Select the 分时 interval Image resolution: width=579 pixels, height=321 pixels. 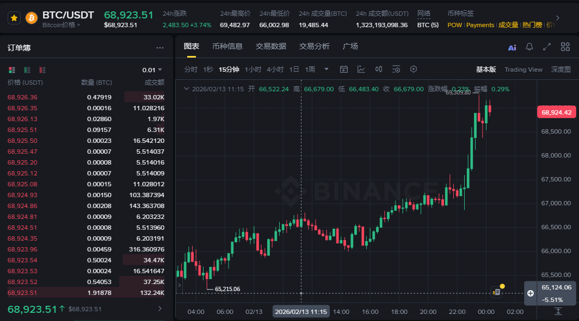(x=191, y=70)
